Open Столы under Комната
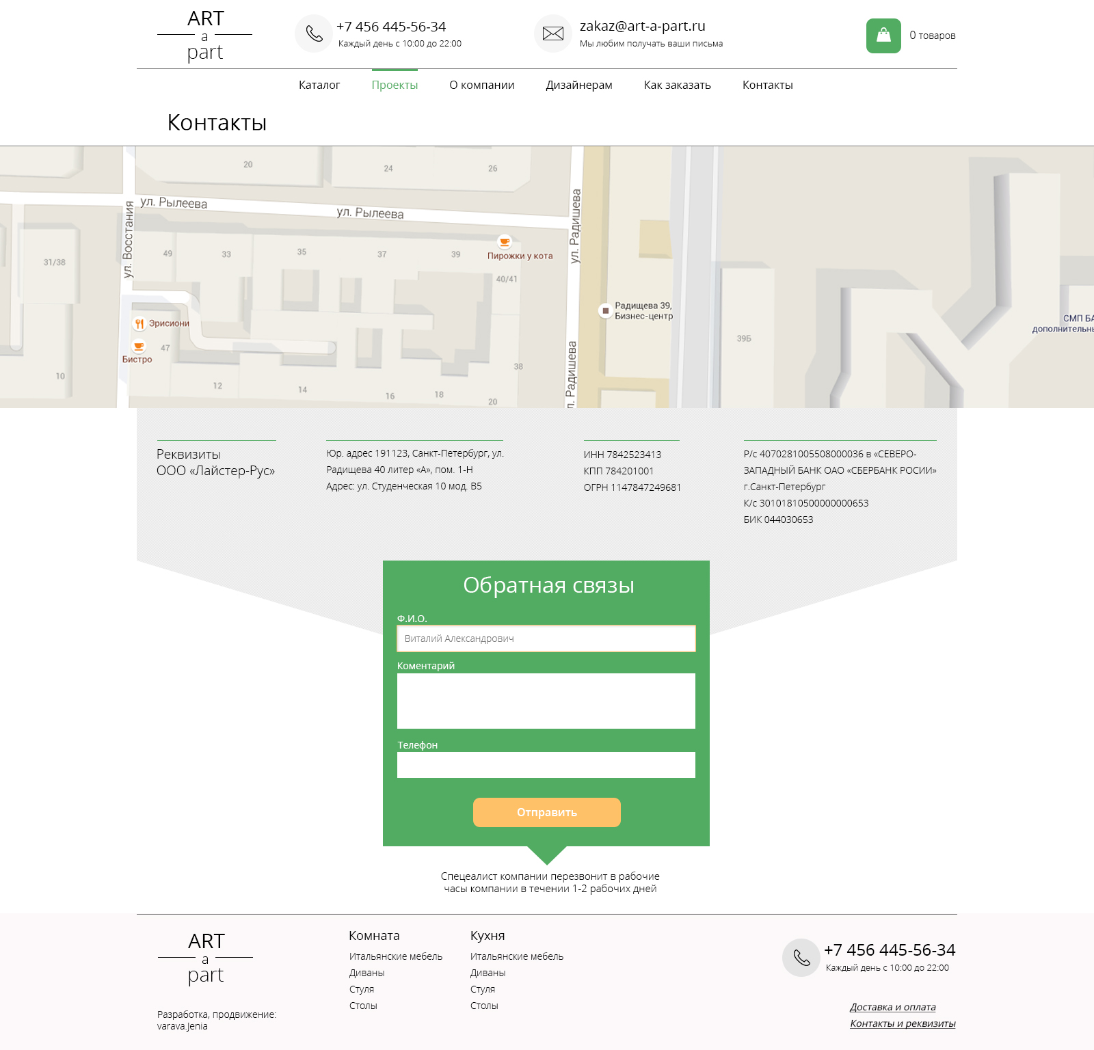The width and height of the screenshot is (1094, 1050). [363, 1006]
